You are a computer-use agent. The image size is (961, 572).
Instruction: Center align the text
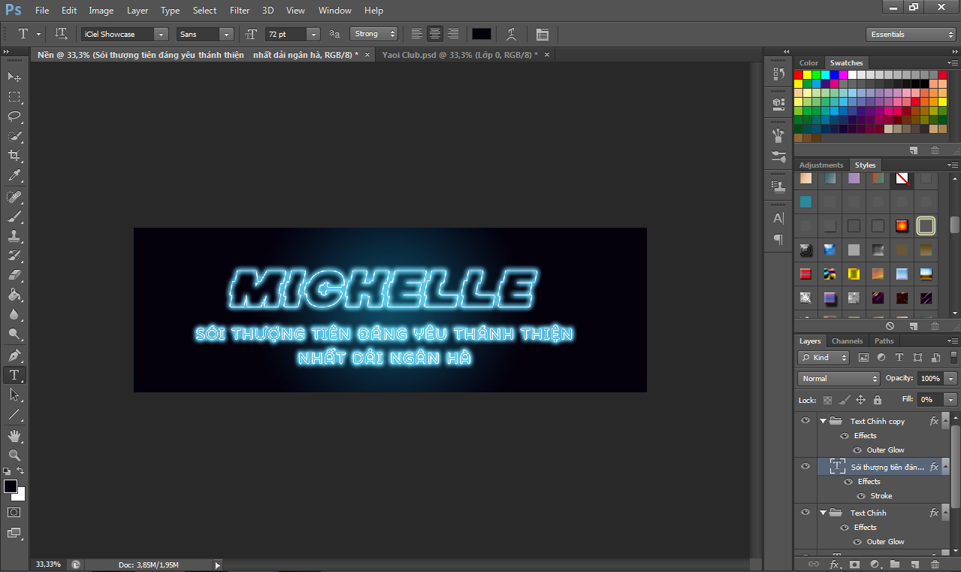tap(435, 34)
